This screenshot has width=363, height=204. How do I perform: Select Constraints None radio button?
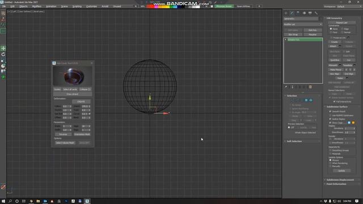point(331,29)
